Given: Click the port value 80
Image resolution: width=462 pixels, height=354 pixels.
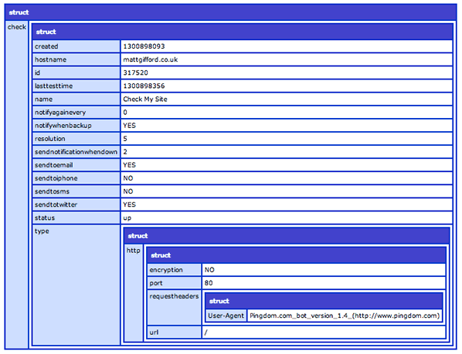Looking at the screenshot, I should click(x=209, y=283).
